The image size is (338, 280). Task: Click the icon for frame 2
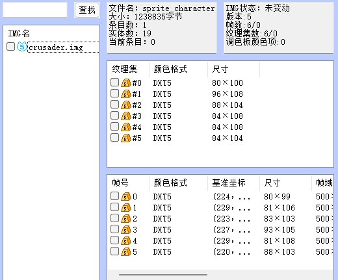click(x=126, y=218)
